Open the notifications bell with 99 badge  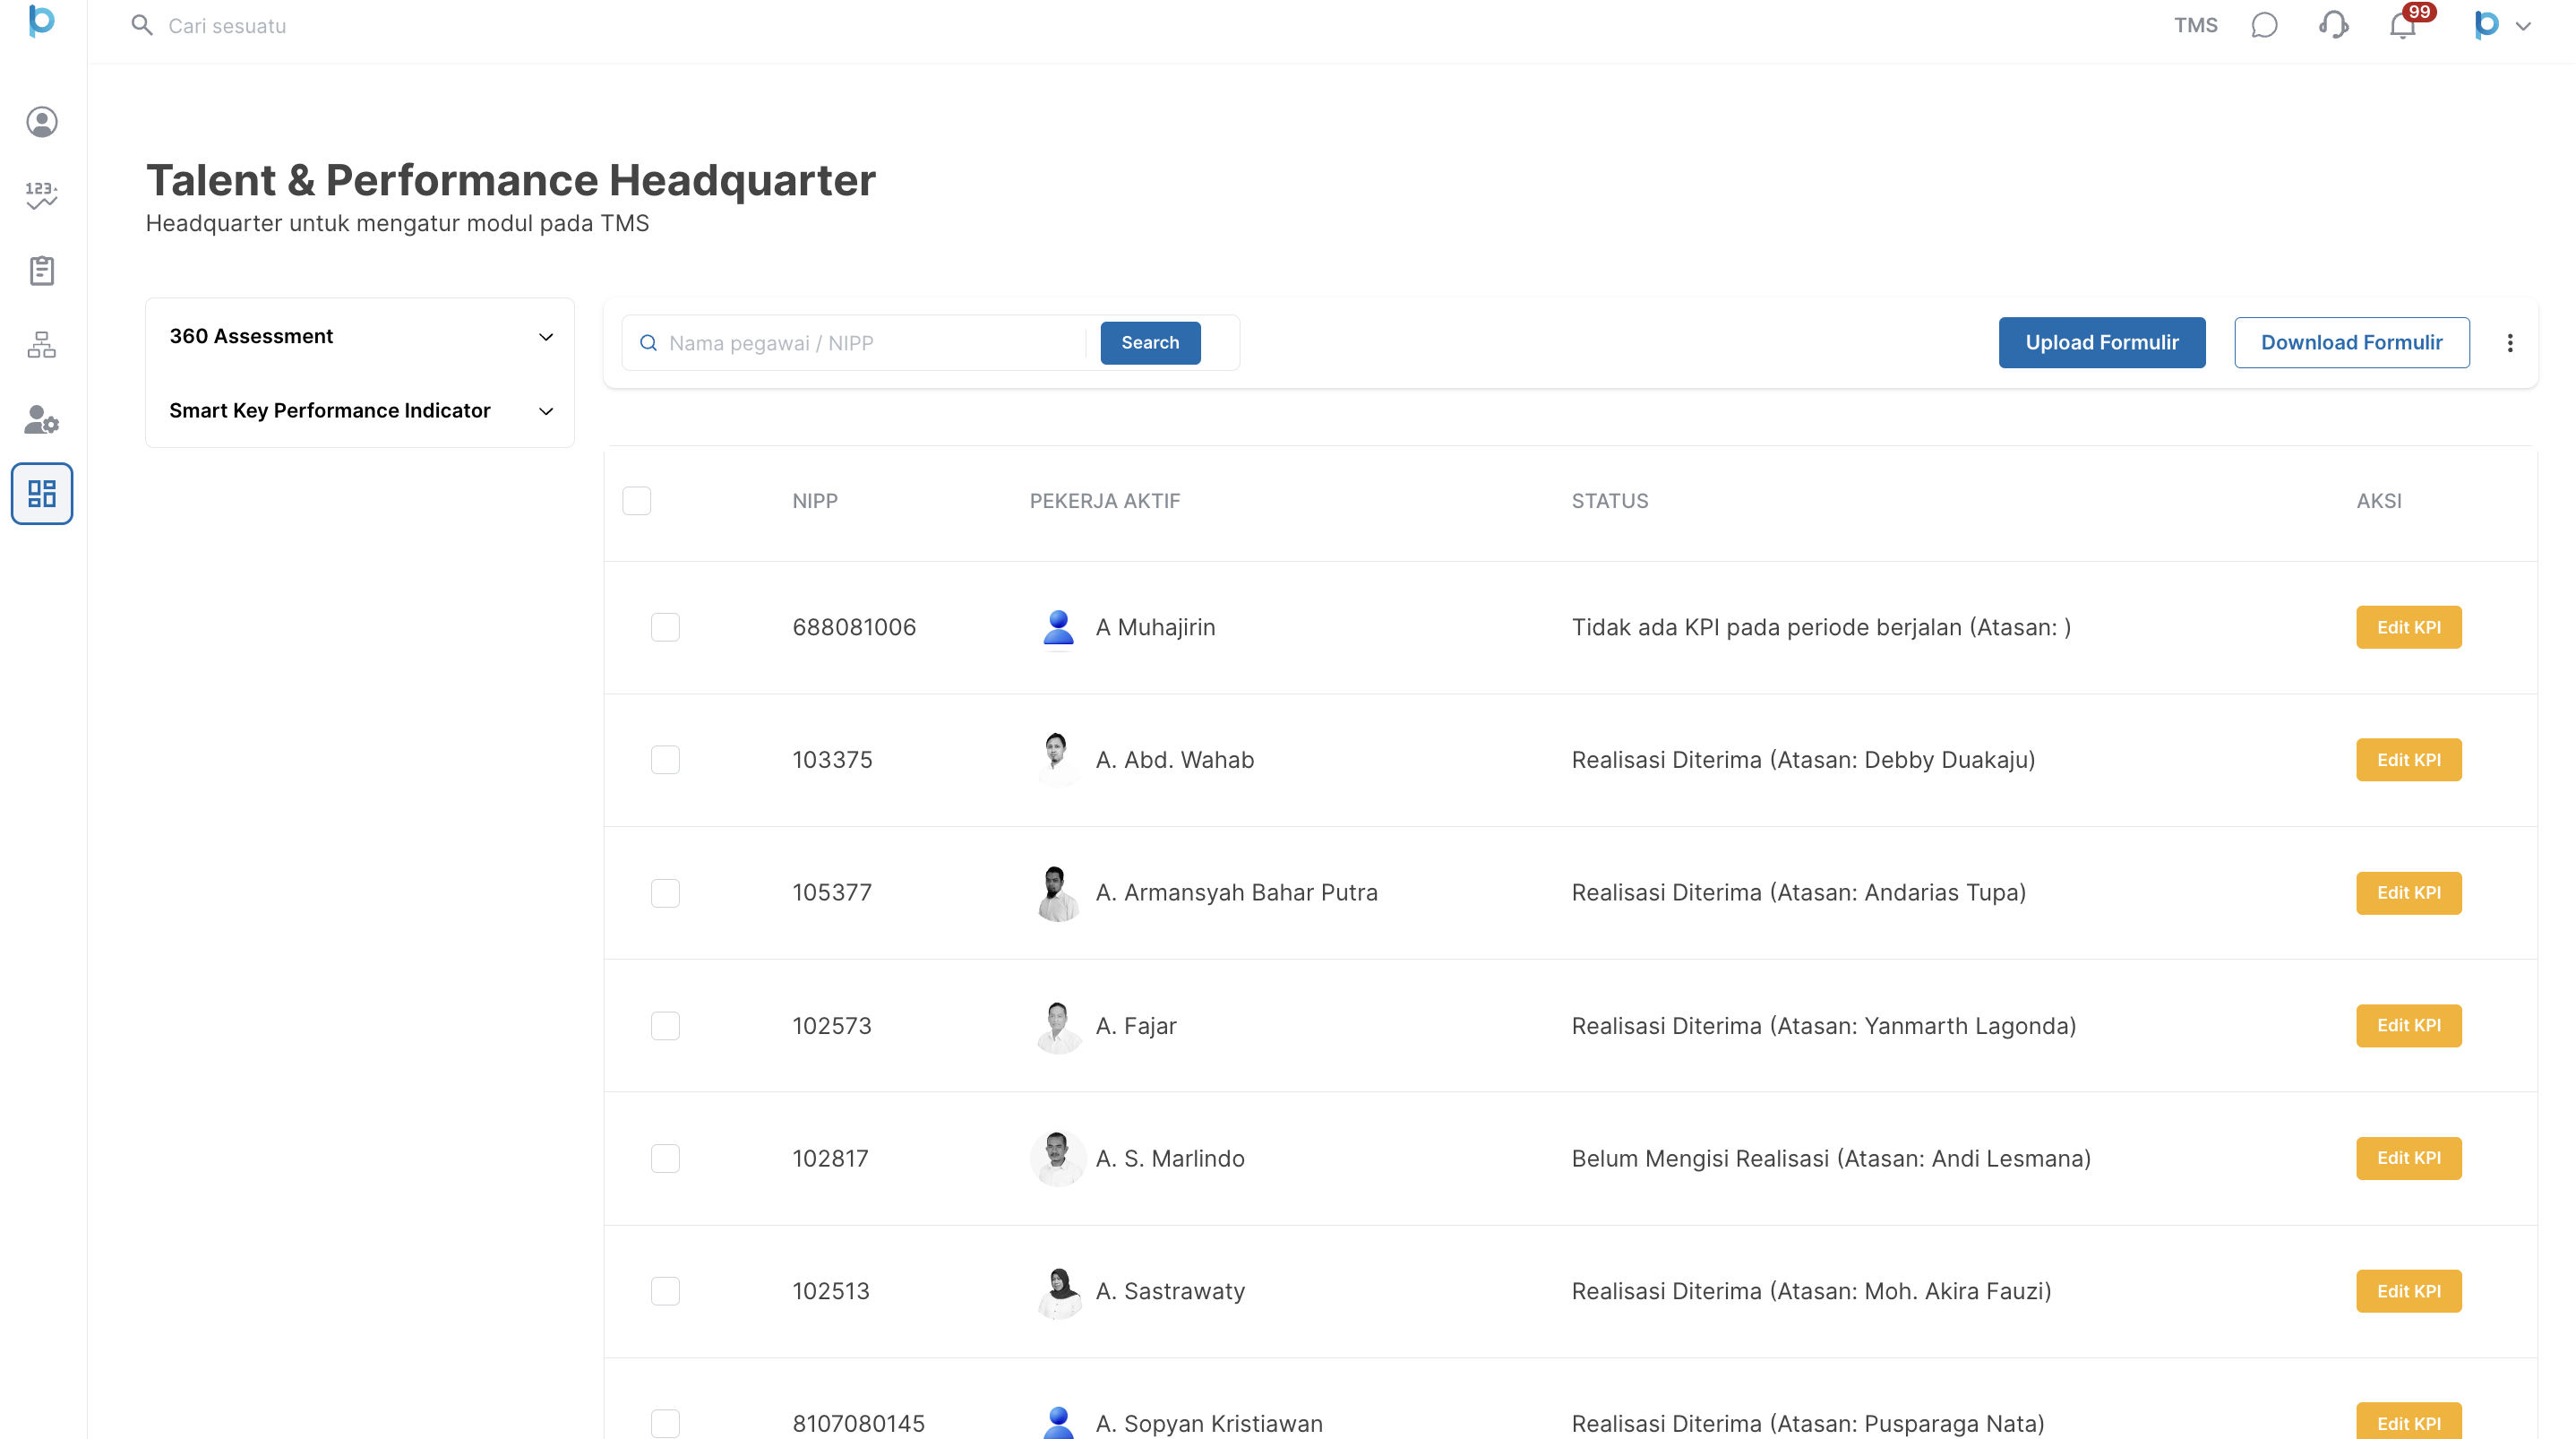(2403, 25)
